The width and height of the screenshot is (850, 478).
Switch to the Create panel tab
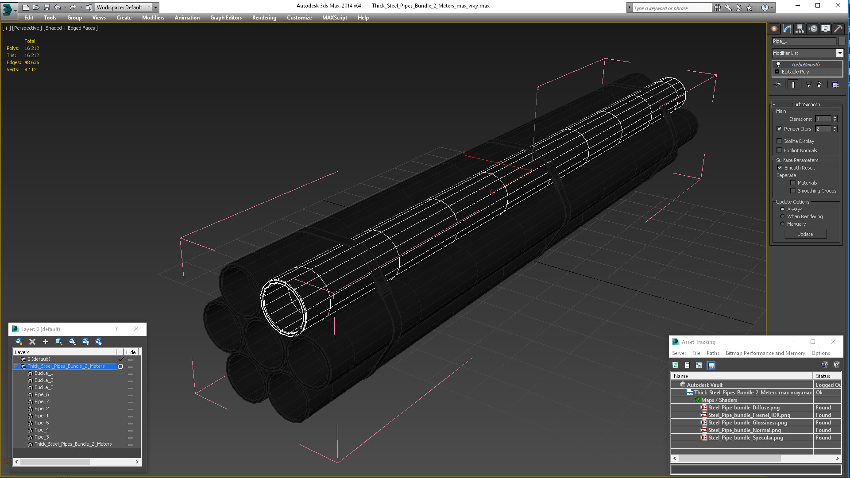coord(774,29)
